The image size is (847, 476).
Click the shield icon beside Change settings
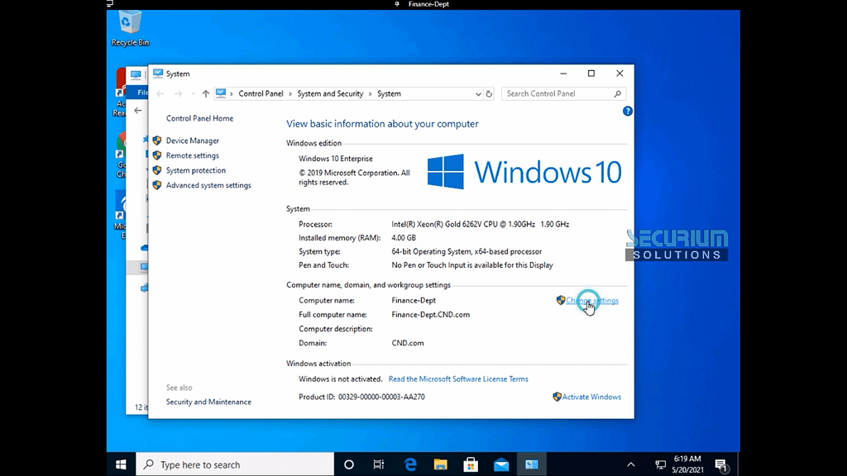pos(561,300)
